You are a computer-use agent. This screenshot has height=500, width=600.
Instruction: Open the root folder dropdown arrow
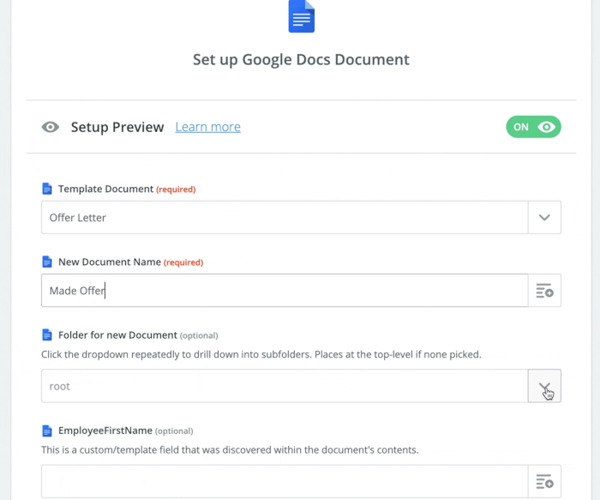click(x=544, y=386)
